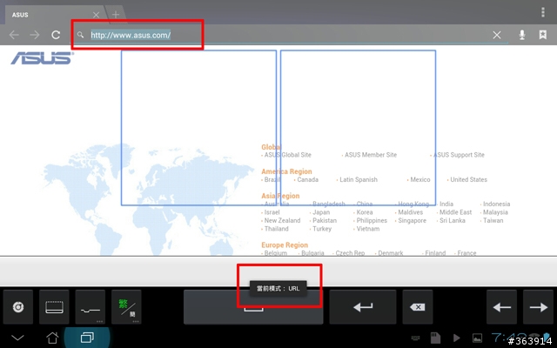Select Indonesia in Asia Region
The image size is (557, 348).
click(x=497, y=204)
